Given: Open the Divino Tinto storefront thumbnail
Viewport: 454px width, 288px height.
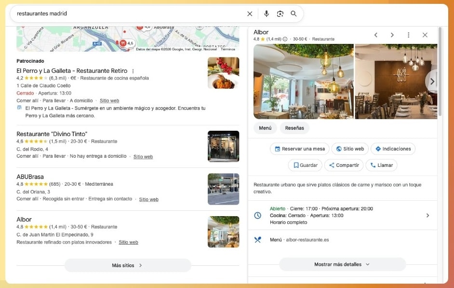Looking at the screenshot, I should click(223, 146).
